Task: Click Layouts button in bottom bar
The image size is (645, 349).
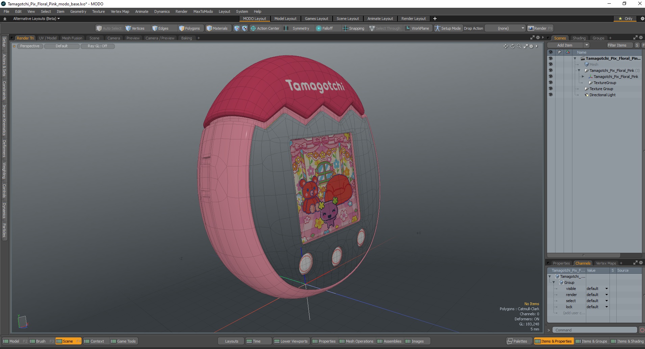Action: click(x=232, y=341)
